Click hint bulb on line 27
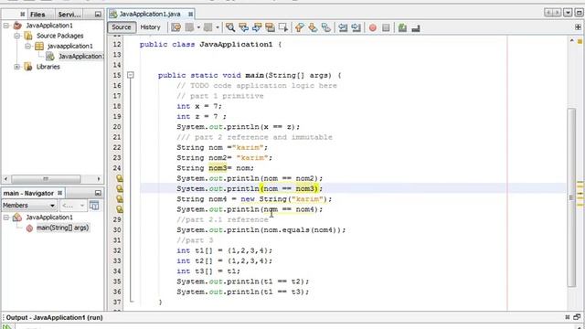 click(x=120, y=199)
